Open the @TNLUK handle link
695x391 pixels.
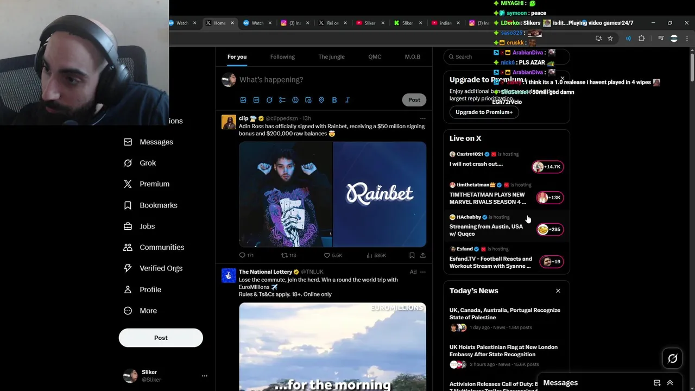tap(312, 272)
